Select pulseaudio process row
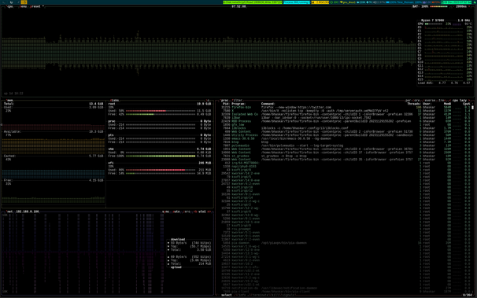This screenshot has width=477, height=298. point(345,145)
